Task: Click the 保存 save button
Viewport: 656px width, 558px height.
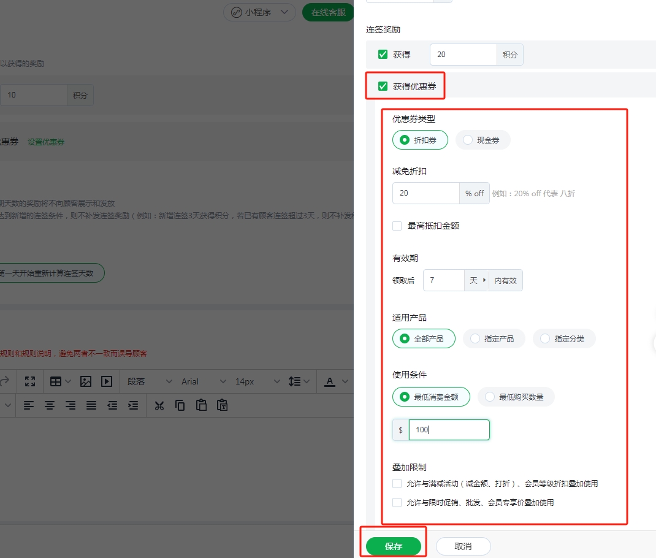Action: 393,546
